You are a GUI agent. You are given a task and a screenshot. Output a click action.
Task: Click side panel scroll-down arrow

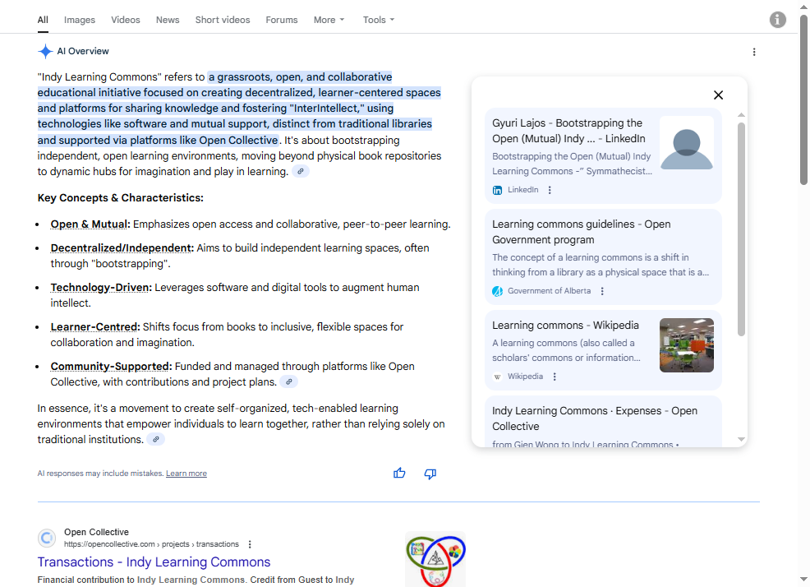741,439
